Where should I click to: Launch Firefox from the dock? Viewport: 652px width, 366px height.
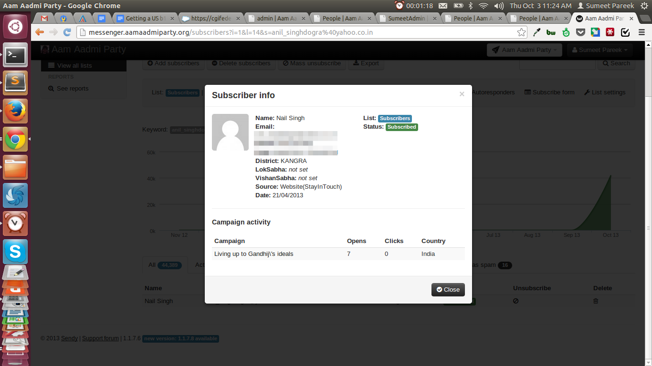coord(15,112)
